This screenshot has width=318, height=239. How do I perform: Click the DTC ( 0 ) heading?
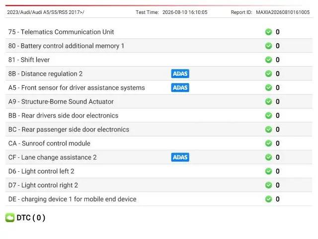coord(31,218)
